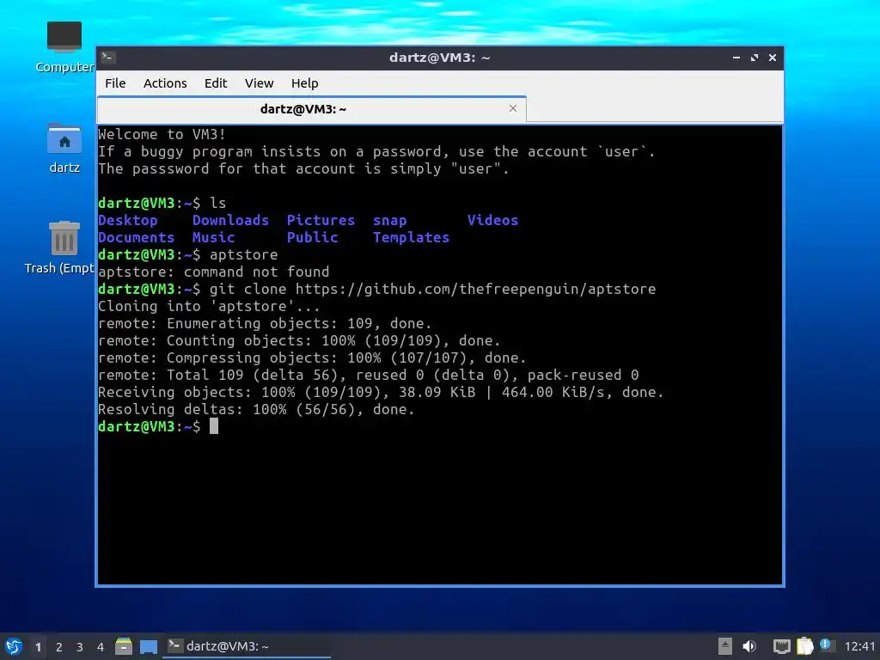
Task: Switch to workspace 3
Action: 80,647
